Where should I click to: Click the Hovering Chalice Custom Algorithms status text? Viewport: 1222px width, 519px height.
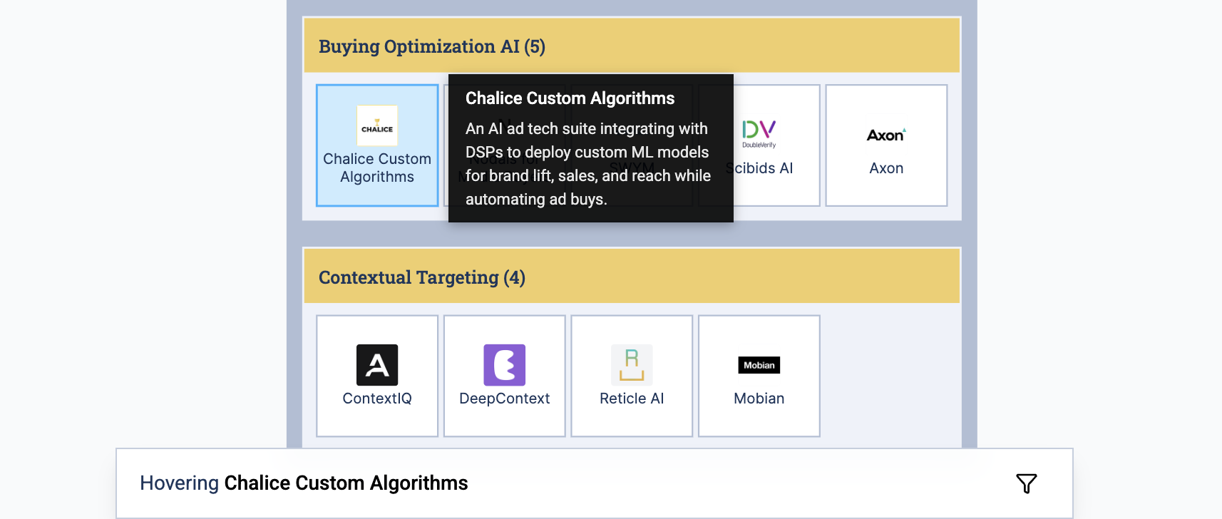pos(304,483)
